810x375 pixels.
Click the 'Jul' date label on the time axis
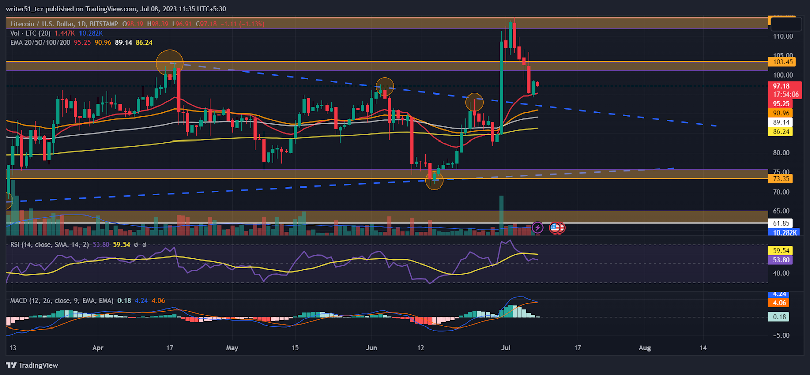(x=505, y=348)
